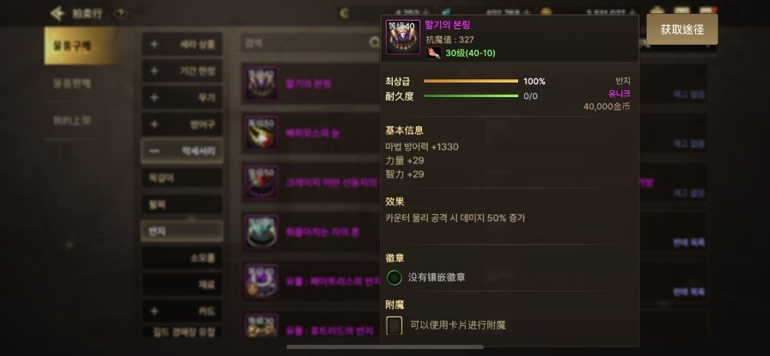
Task: Tap the empty enchant card slot
Action: pyautogui.click(x=394, y=325)
